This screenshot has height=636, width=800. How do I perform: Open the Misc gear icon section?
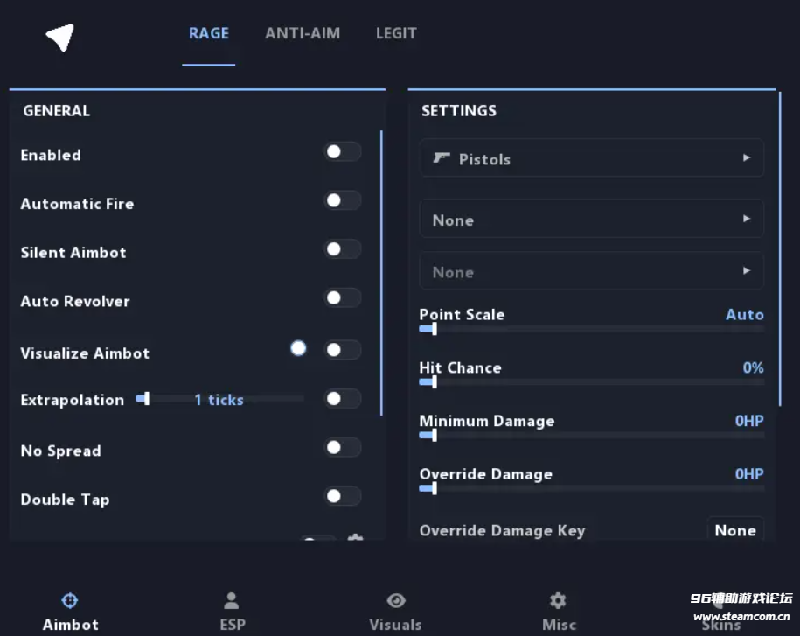[559, 611]
